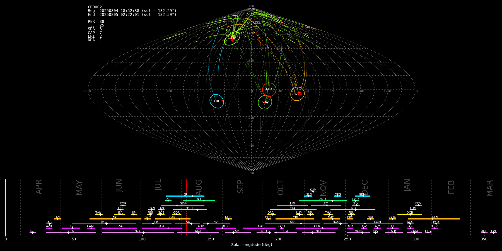
Task: Click the PER radiant ellipse on the sky map
Action: click(x=232, y=38)
